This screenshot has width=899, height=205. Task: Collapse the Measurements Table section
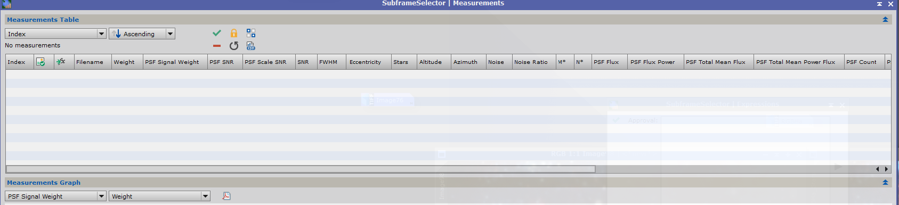[885, 20]
